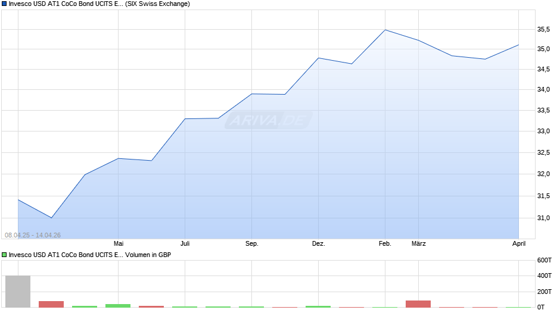Click the 35,5 price axis label
The height and width of the screenshot is (313, 560).
point(543,30)
